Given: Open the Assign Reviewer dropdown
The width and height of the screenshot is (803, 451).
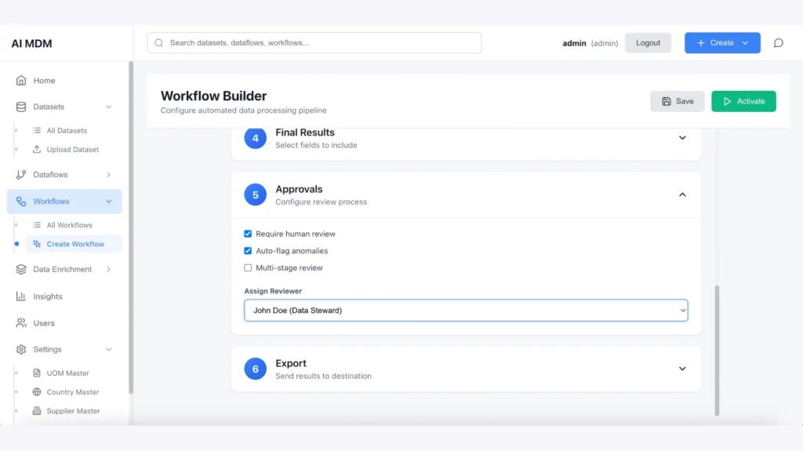Looking at the screenshot, I should (466, 311).
